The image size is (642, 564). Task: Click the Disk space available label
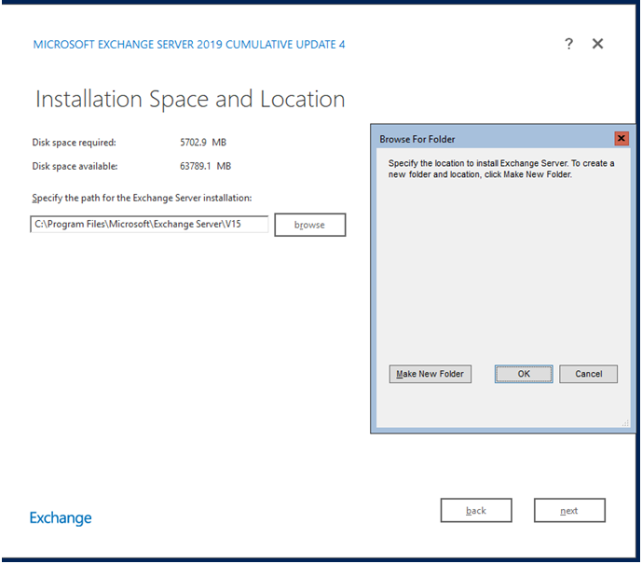(x=75, y=166)
